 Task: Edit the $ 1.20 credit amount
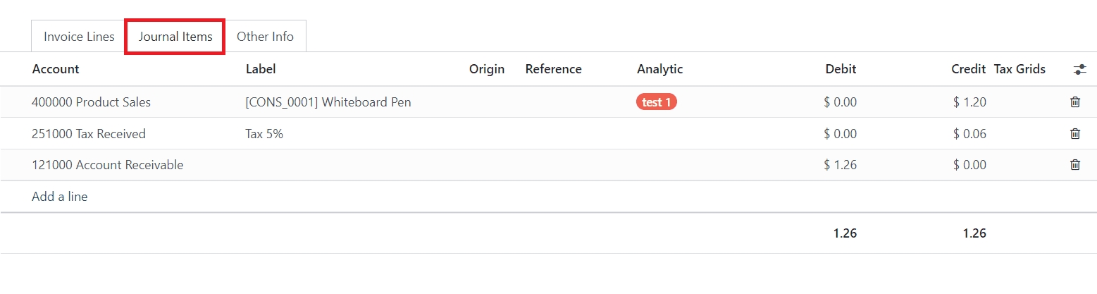pyautogui.click(x=969, y=102)
